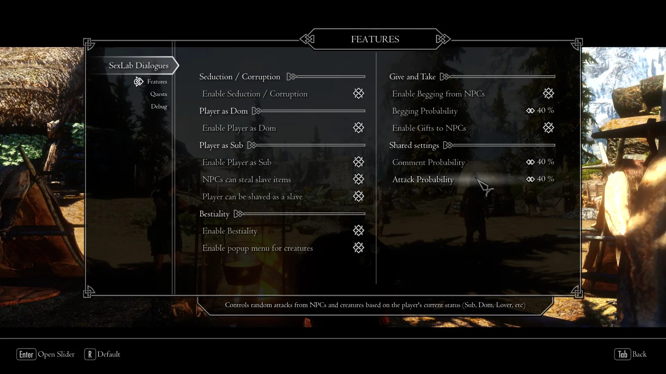Toggle Enable Seduction / Corruption setting
This screenshot has width=666, height=374.
(358, 93)
